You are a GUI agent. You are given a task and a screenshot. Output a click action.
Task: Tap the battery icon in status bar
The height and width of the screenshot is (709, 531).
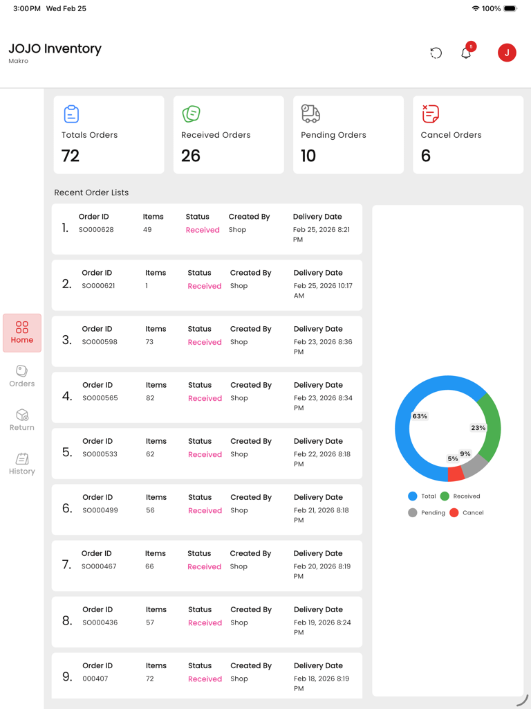click(x=510, y=9)
